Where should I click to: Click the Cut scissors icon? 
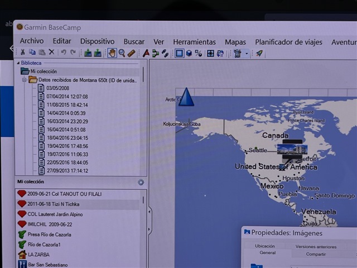coord(22,52)
